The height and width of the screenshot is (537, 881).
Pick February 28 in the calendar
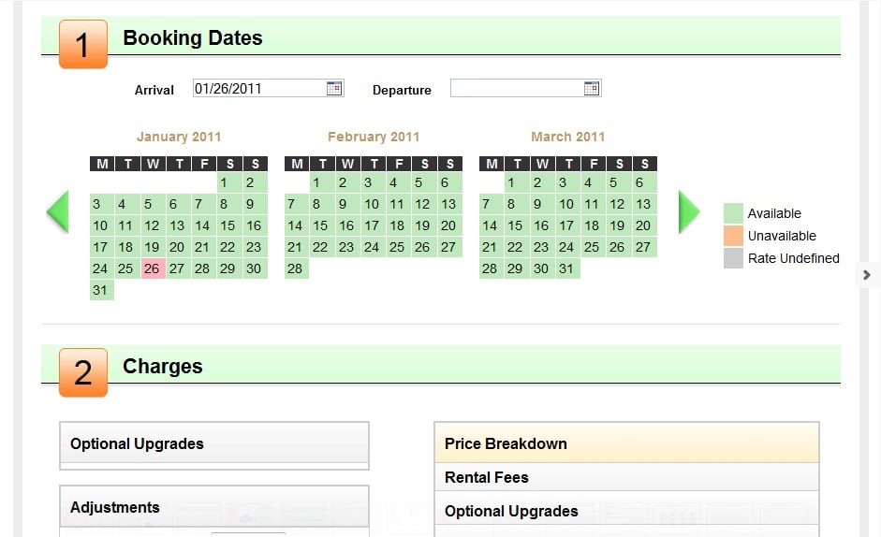click(x=296, y=268)
